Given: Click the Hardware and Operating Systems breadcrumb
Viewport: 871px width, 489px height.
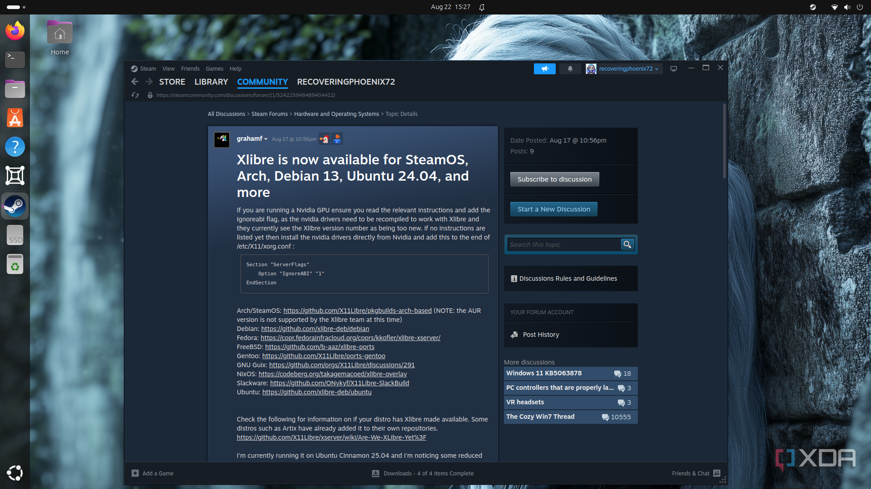Looking at the screenshot, I should coord(336,114).
